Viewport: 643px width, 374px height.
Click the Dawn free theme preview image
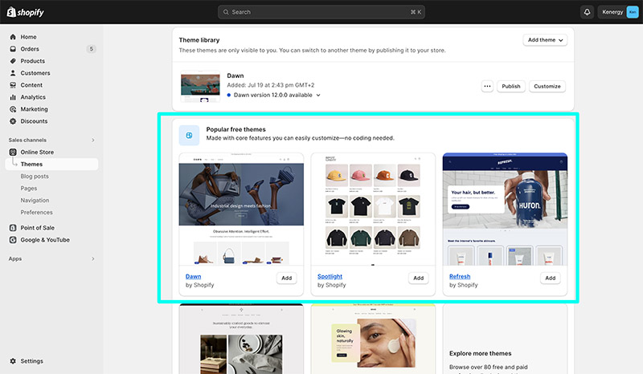click(241, 209)
